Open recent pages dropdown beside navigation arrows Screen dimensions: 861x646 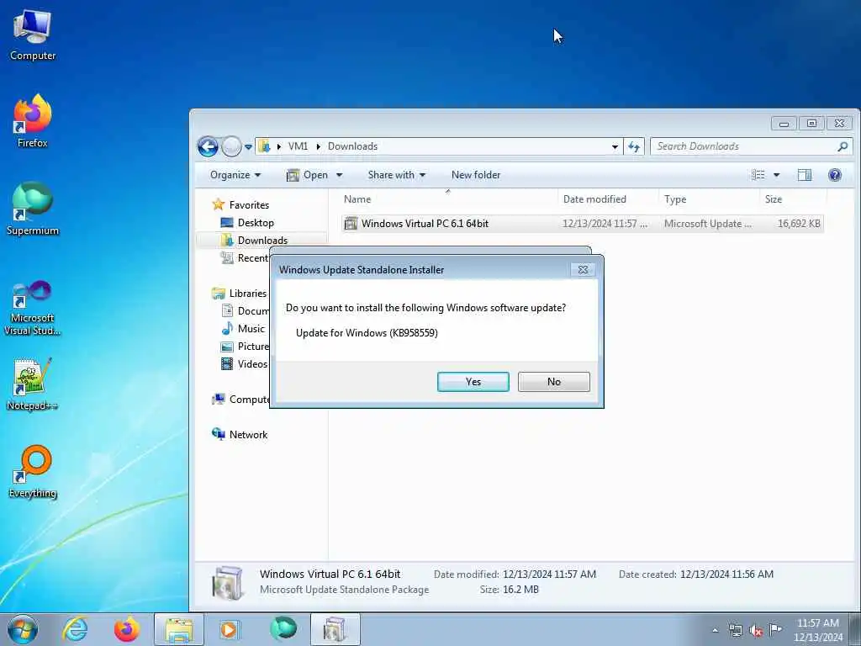[x=248, y=147]
